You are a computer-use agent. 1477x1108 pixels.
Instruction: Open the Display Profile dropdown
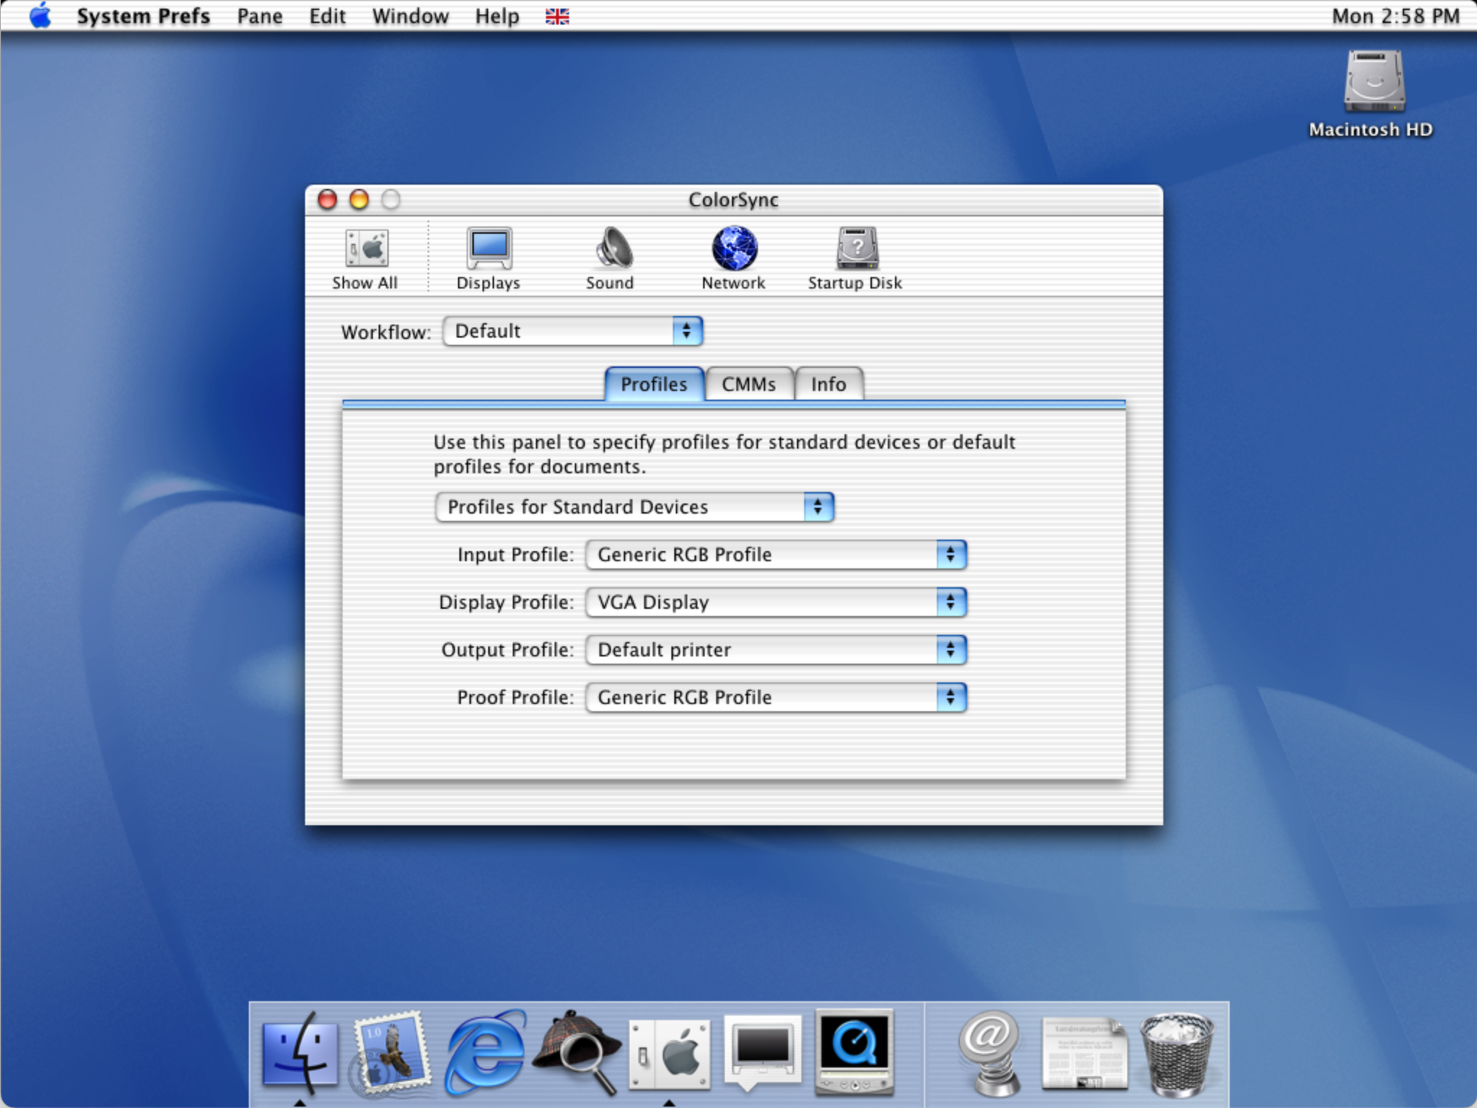(776, 602)
